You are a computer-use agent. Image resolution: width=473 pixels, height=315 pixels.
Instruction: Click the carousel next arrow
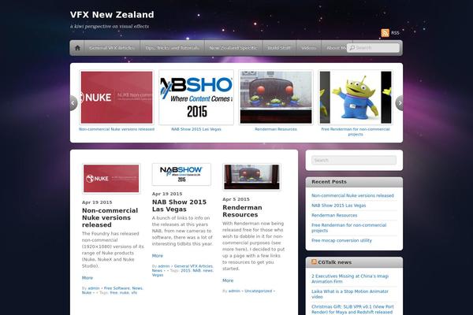click(x=400, y=103)
